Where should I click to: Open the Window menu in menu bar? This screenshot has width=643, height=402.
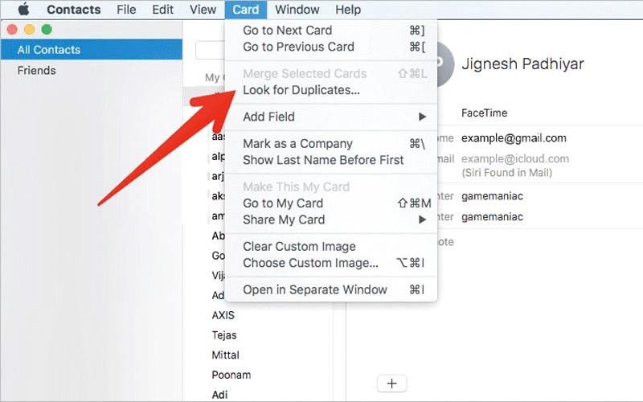(x=297, y=10)
